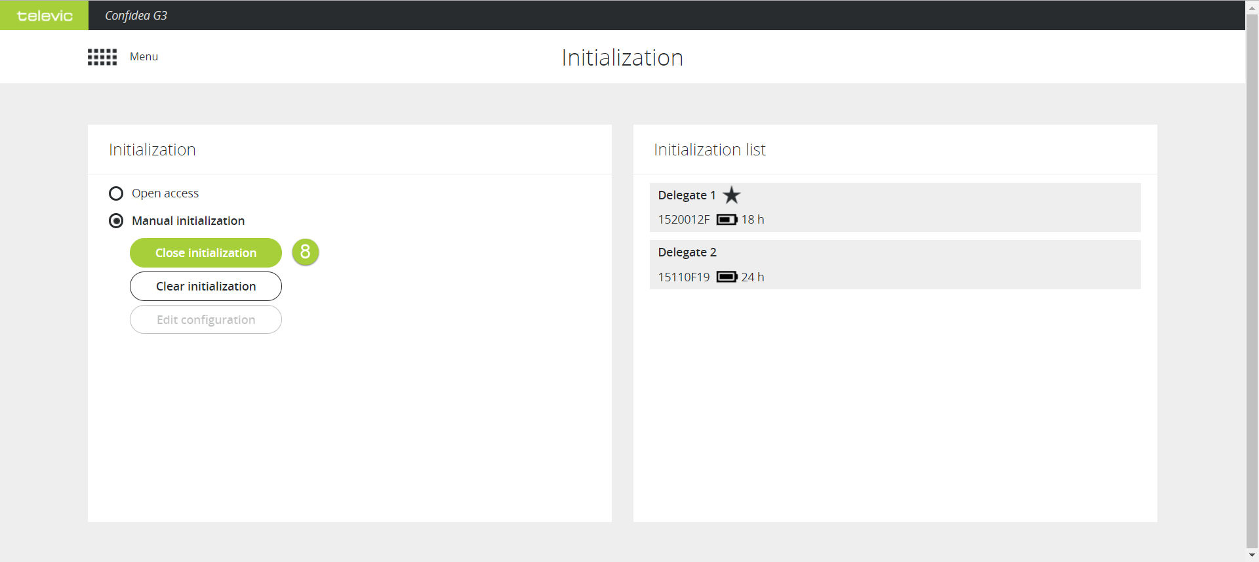Click the green number 8 badge

coord(305,252)
